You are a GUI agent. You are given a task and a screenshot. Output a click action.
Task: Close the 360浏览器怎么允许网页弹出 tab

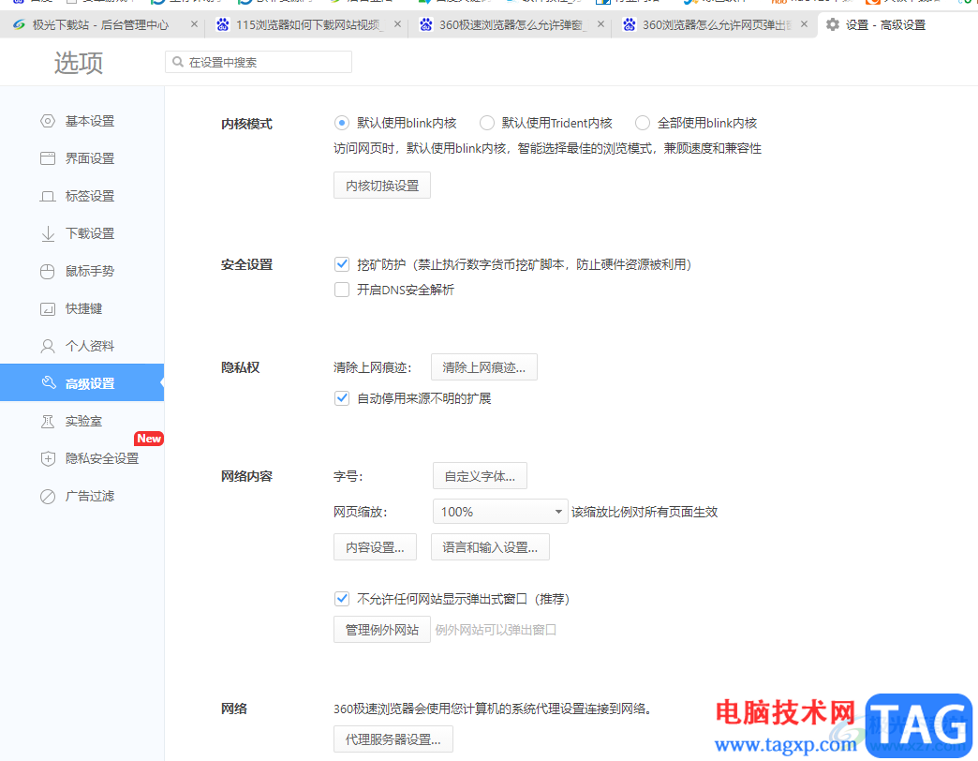point(805,24)
